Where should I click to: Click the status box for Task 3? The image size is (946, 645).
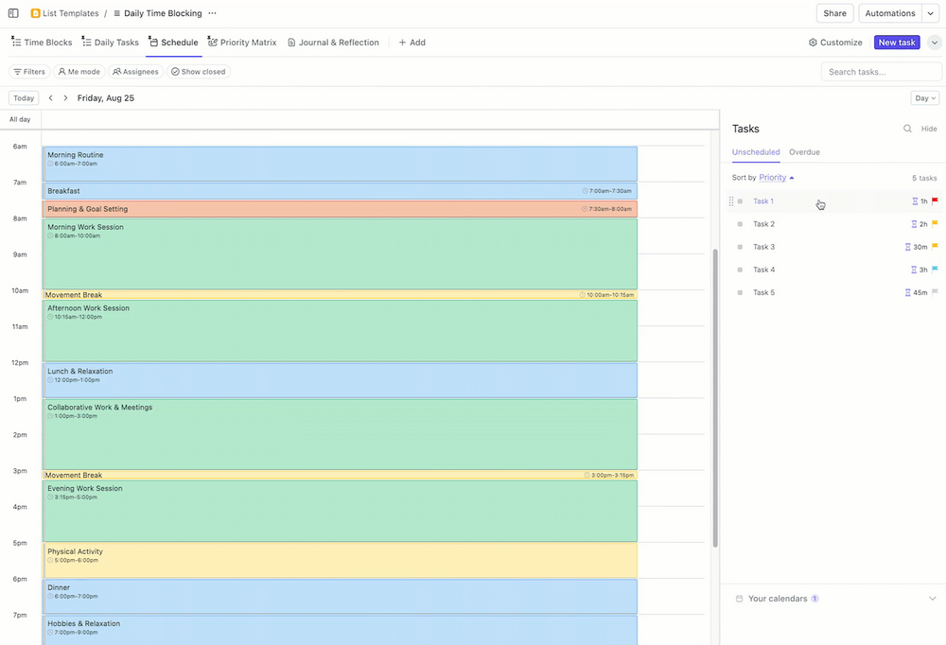(x=740, y=247)
